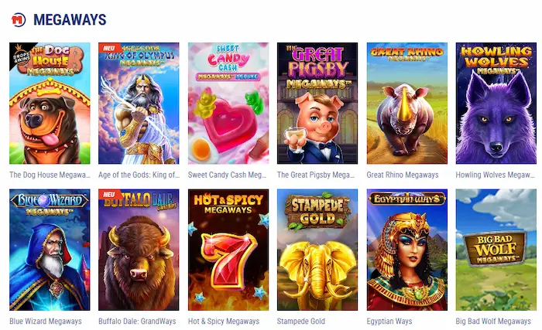Click the NEU badge on Buffalo Dale
This screenshot has height=330, width=542.
pyautogui.click(x=109, y=194)
